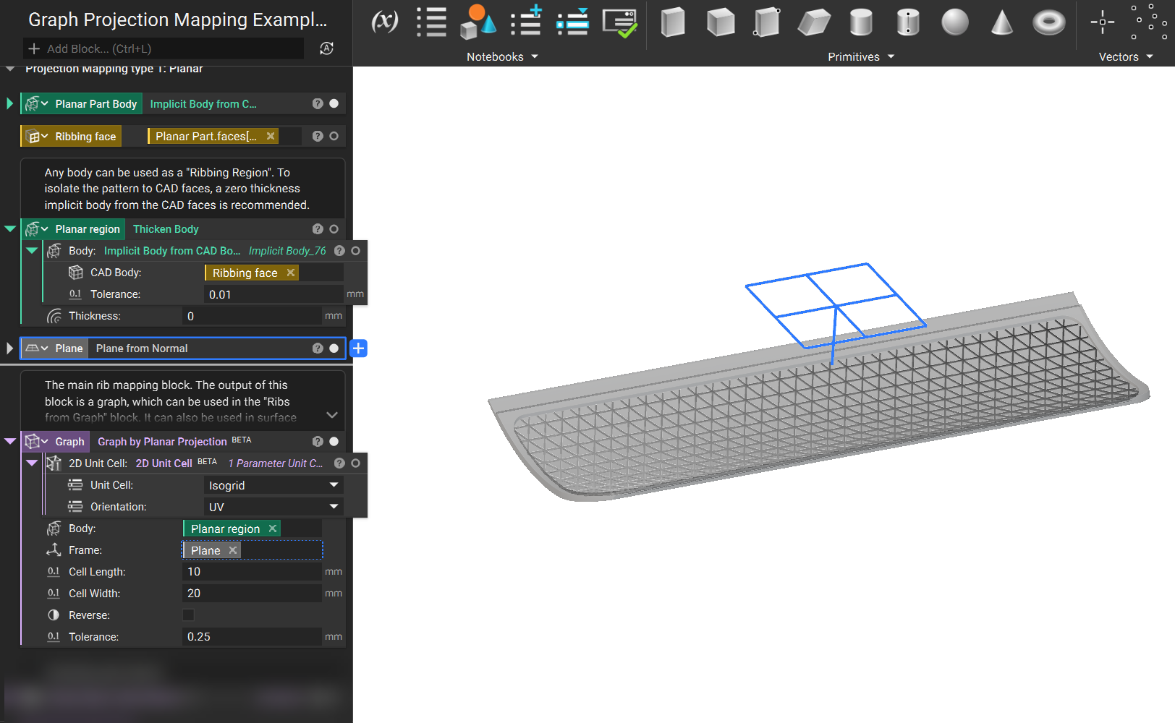The width and height of the screenshot is (1175, 723).
Task: Click the add block above icon
Action: pos(526,22)
